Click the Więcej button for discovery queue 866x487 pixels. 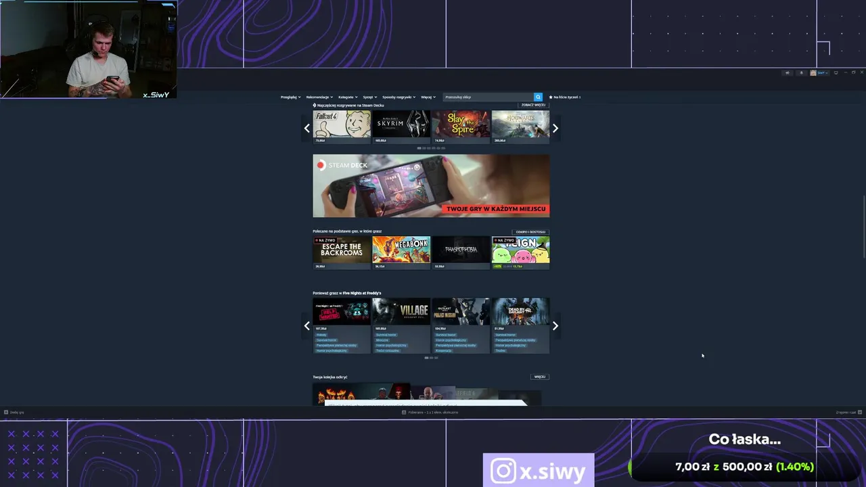[x=539, y=377]
